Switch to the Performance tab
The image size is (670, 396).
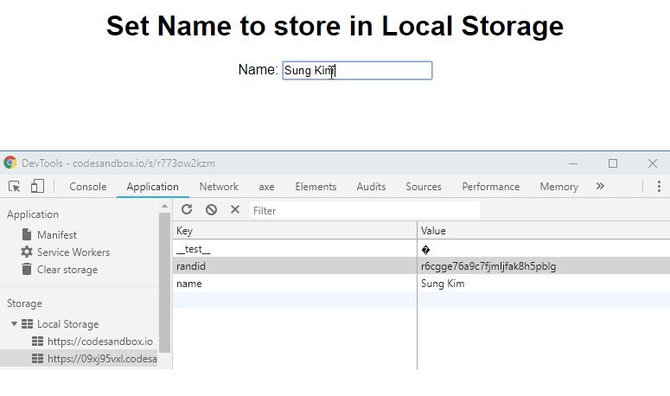tap(490, 187)
